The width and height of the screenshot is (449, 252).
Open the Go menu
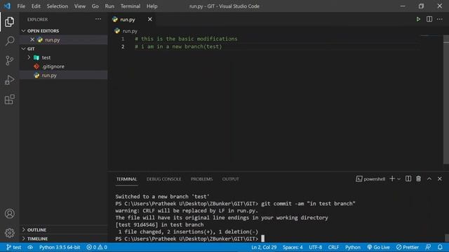click(x=95, y=6)
